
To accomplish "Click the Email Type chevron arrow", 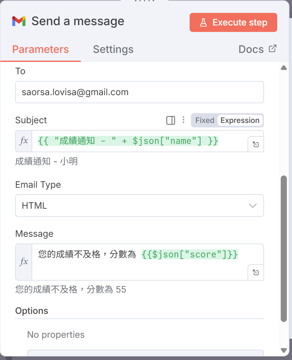I will click(253, 205).
